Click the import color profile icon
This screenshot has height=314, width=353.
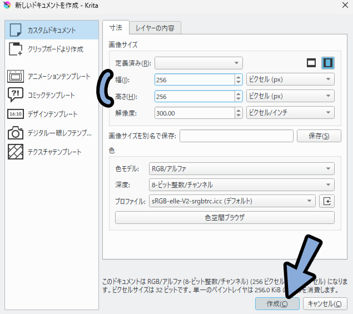(327, 201)
